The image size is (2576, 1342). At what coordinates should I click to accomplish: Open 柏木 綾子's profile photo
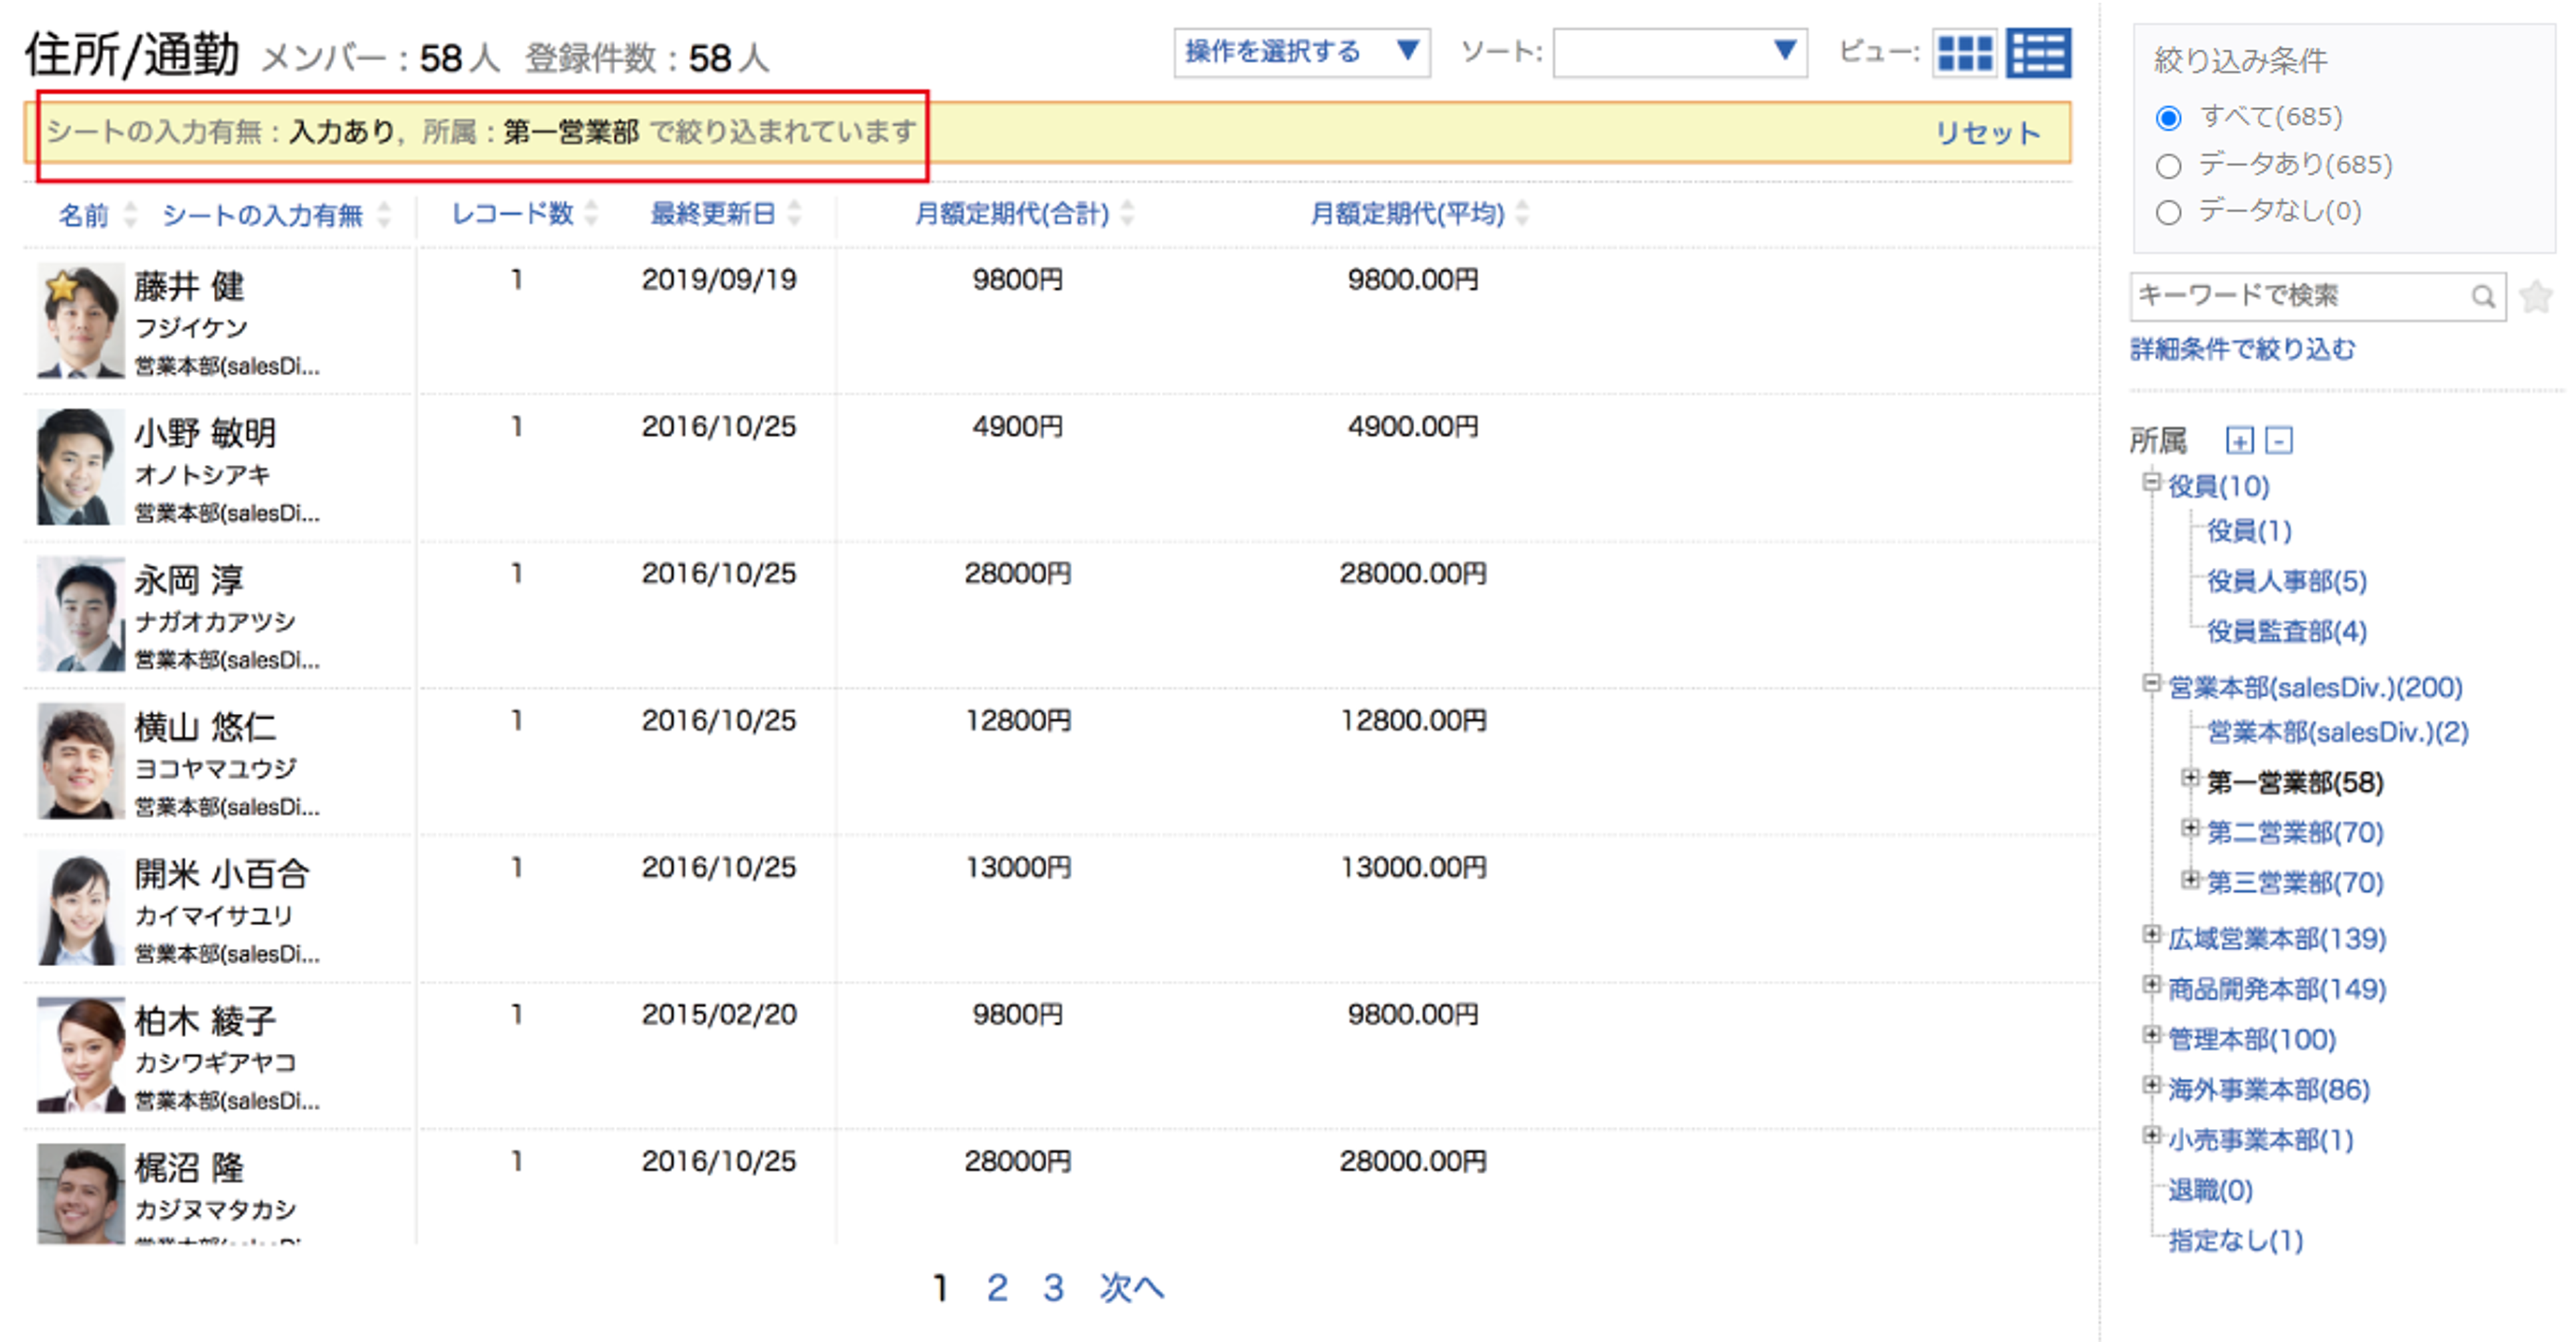pos(81,1055)
